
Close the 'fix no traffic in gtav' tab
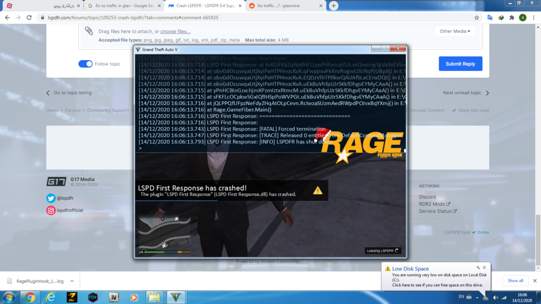(160, 6)
